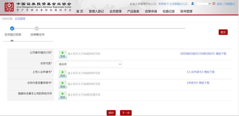The width and height of the screenshot is (239, 116).
Task: Add file for 会员代表签署承诺书
Action: [63, 84]
